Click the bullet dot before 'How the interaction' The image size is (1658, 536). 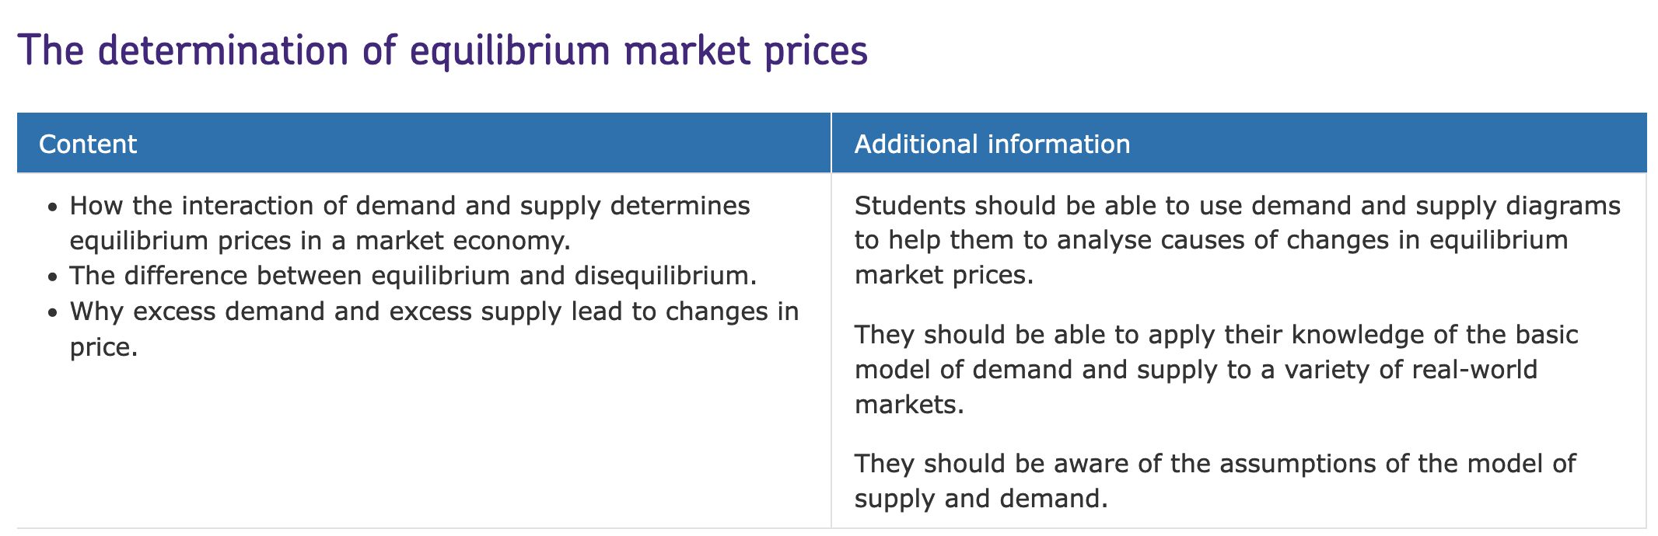[52, 208]
